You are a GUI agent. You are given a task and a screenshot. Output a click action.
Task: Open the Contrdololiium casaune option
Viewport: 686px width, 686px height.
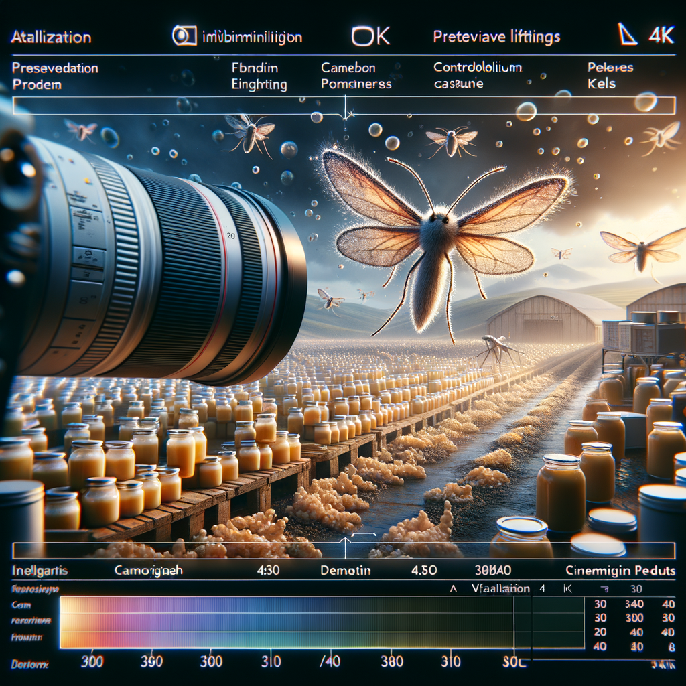pos(477,75)
